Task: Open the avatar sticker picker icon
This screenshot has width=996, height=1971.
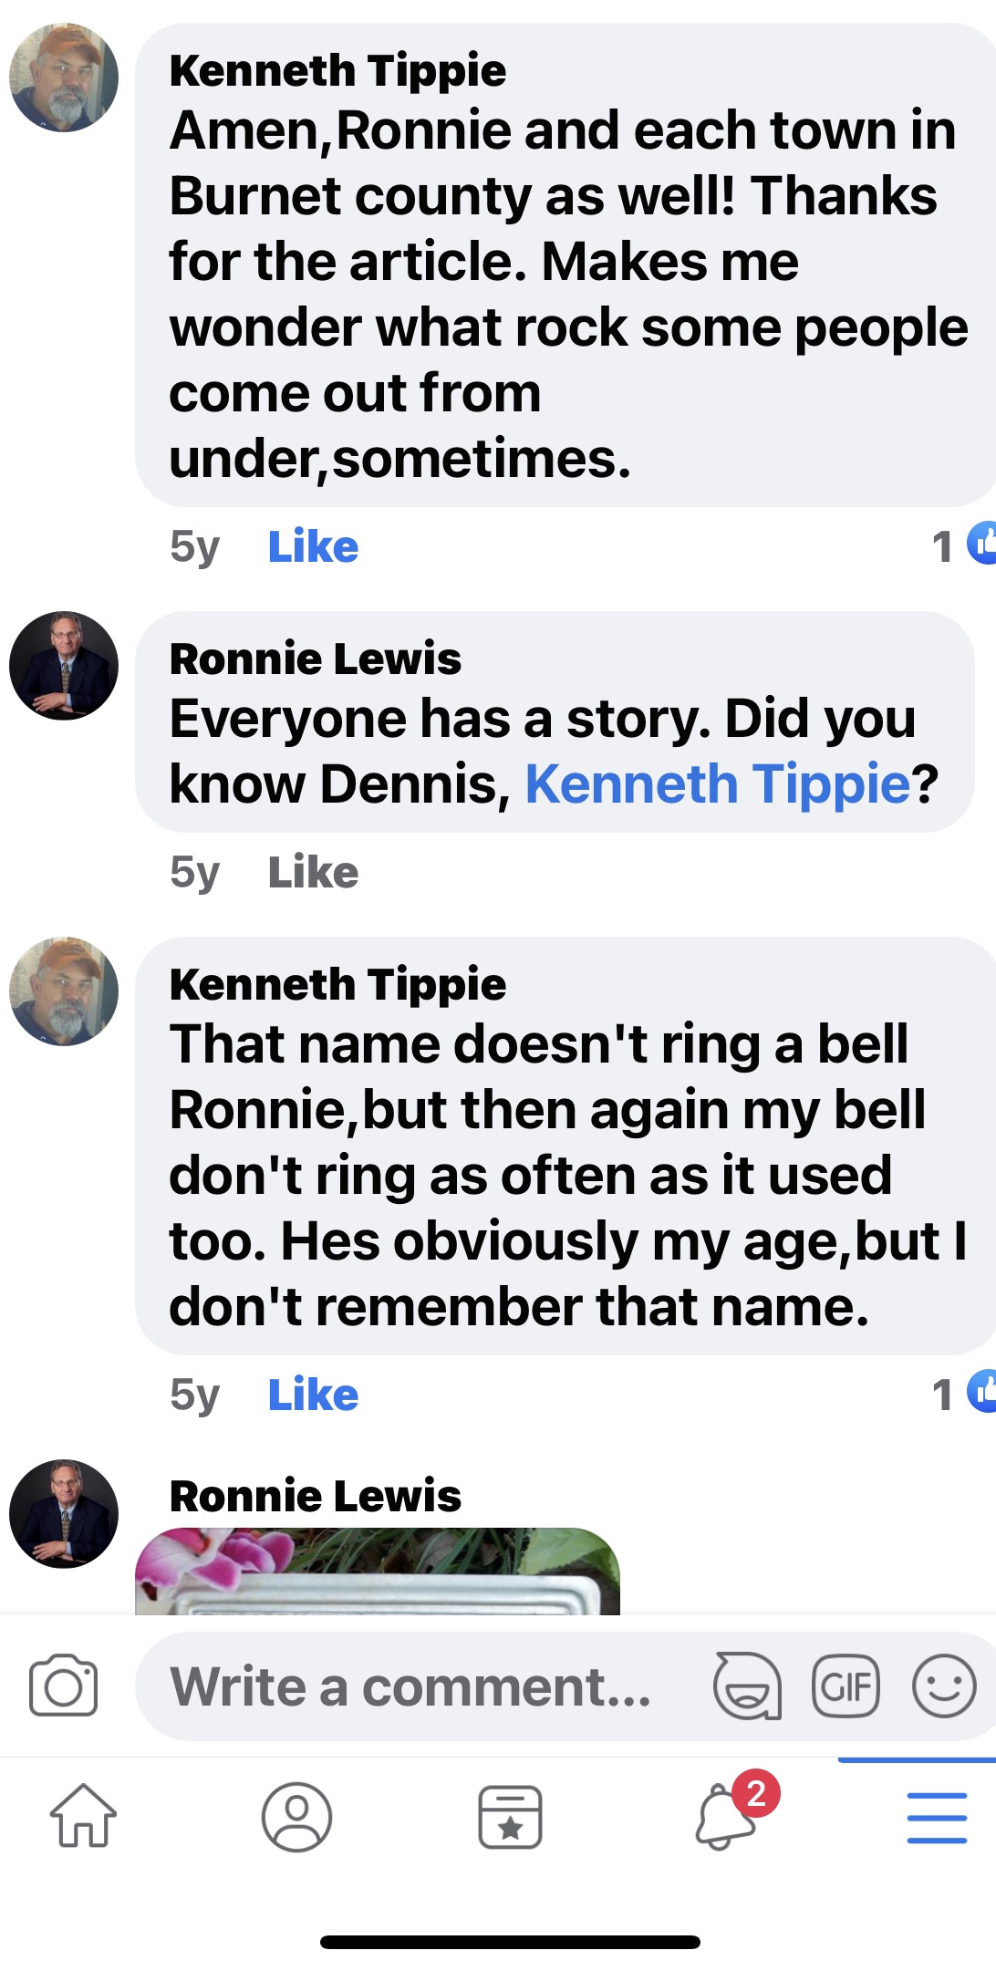Action: click(x=747, y=1686)
